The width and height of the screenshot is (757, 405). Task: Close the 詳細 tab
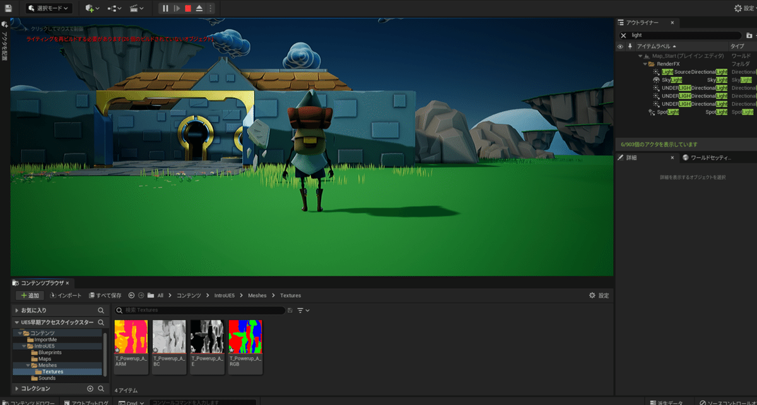(x=672, y=158)
